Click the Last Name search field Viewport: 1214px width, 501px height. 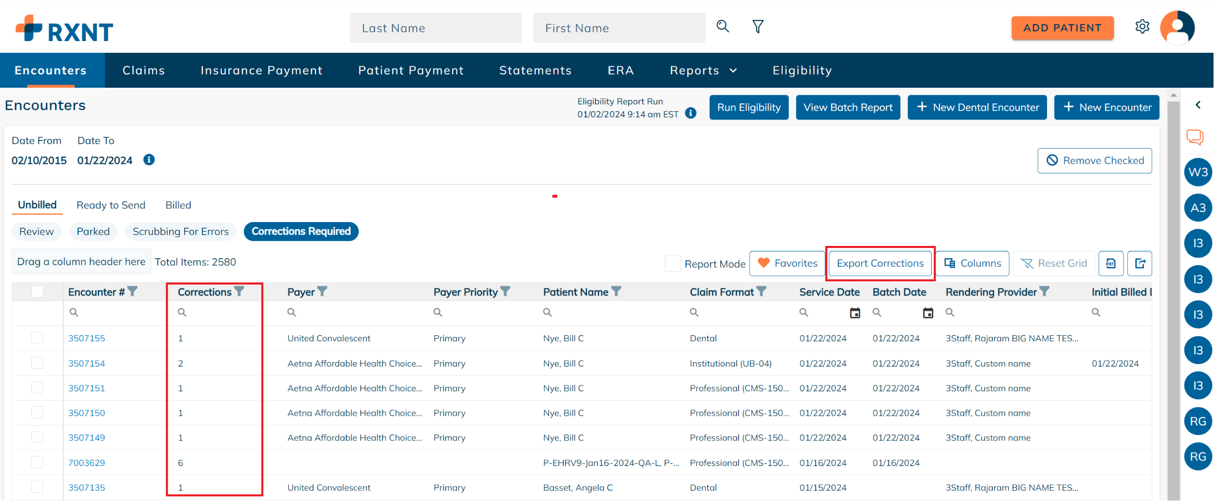pos(435,28)
